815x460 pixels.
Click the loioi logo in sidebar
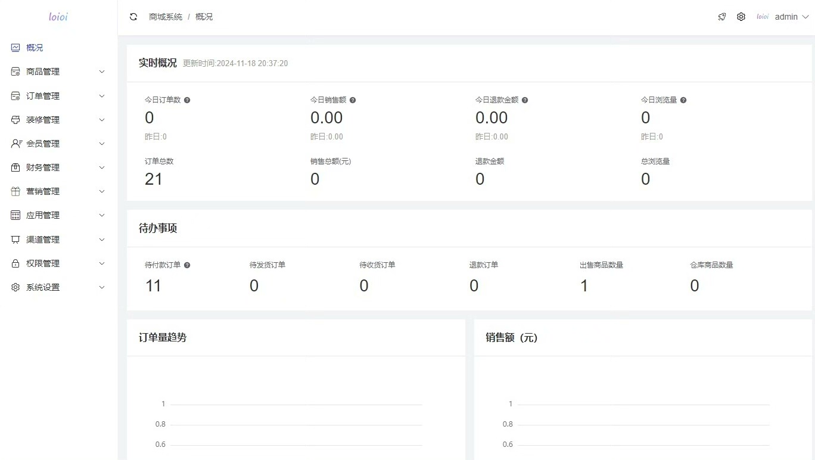click(x=58, y=17)
